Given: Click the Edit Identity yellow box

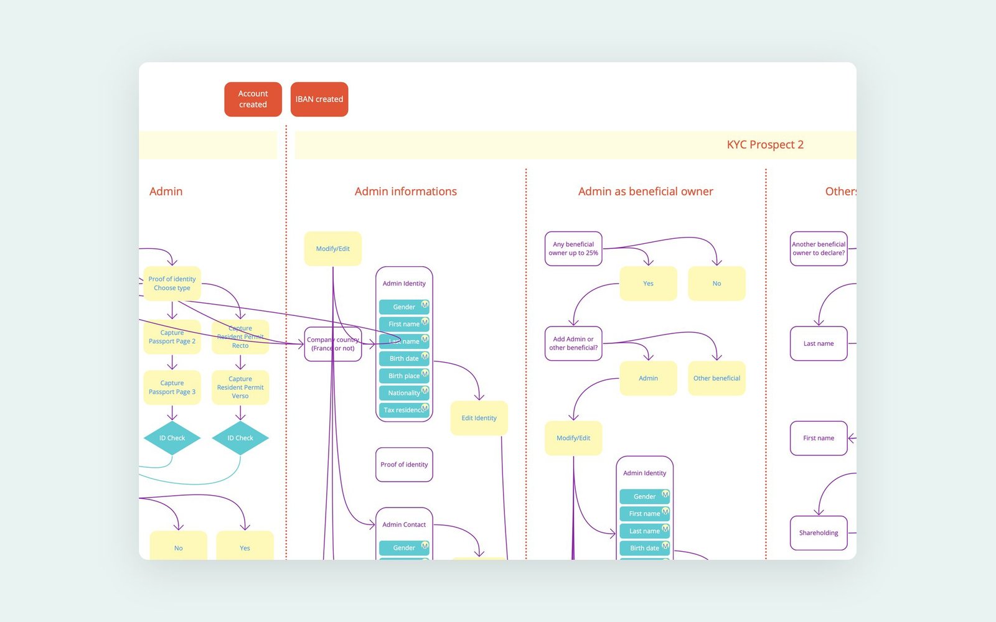Looking at the screenshot, I should point(479,418).
